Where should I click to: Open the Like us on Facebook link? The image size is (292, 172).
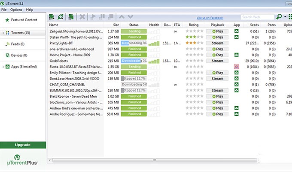210,18
